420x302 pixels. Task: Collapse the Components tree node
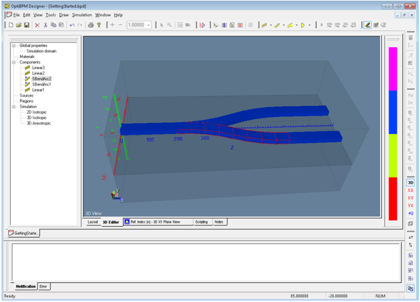[x=13, y=62]
